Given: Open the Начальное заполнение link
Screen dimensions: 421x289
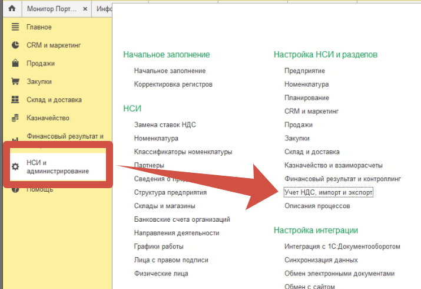Looking at the screenshot, I should point(170,71).
